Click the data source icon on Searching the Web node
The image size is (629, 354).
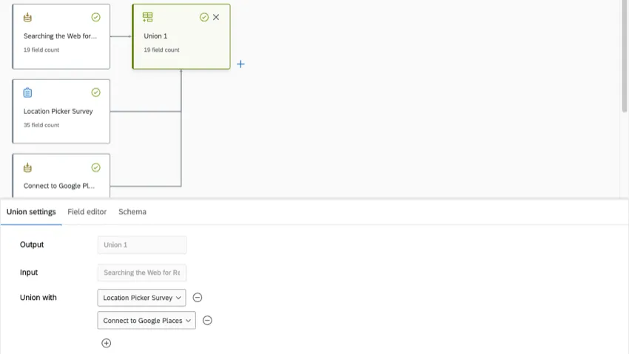tap(27, 17)
